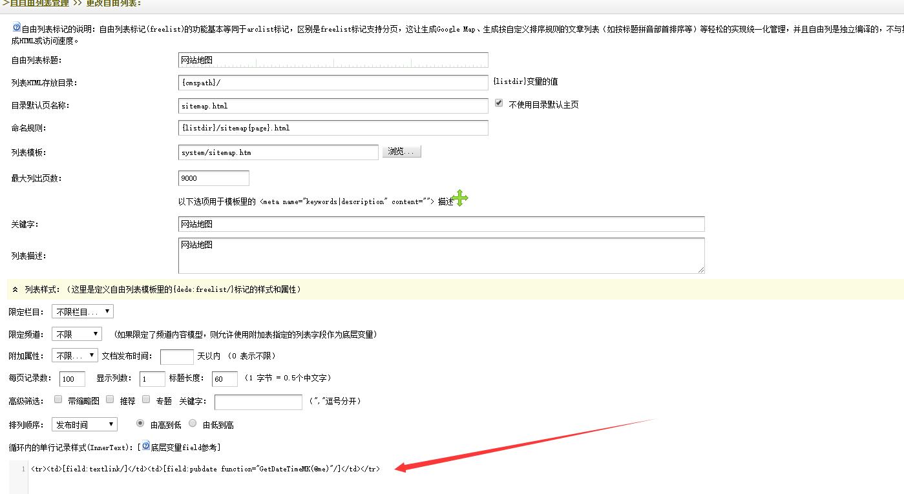Viewport: 904px width, 494px height.
Task: Enable the 带缩略图 filter checkbox
Action: click(x=59, y=400)
